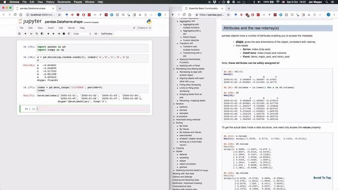Open the Apple menu
The image size is (338, 190).
5,2
